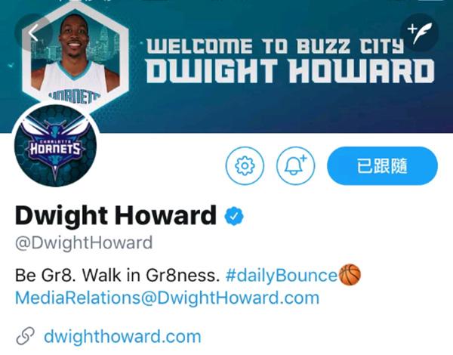Turn on notifications via bell icon
Screen dimensions: 453x355
[x=295, y=165]
